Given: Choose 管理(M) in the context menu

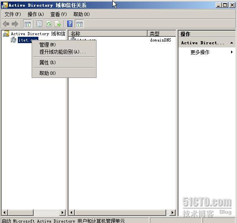Looking at the screenshot, I should 64,45.
